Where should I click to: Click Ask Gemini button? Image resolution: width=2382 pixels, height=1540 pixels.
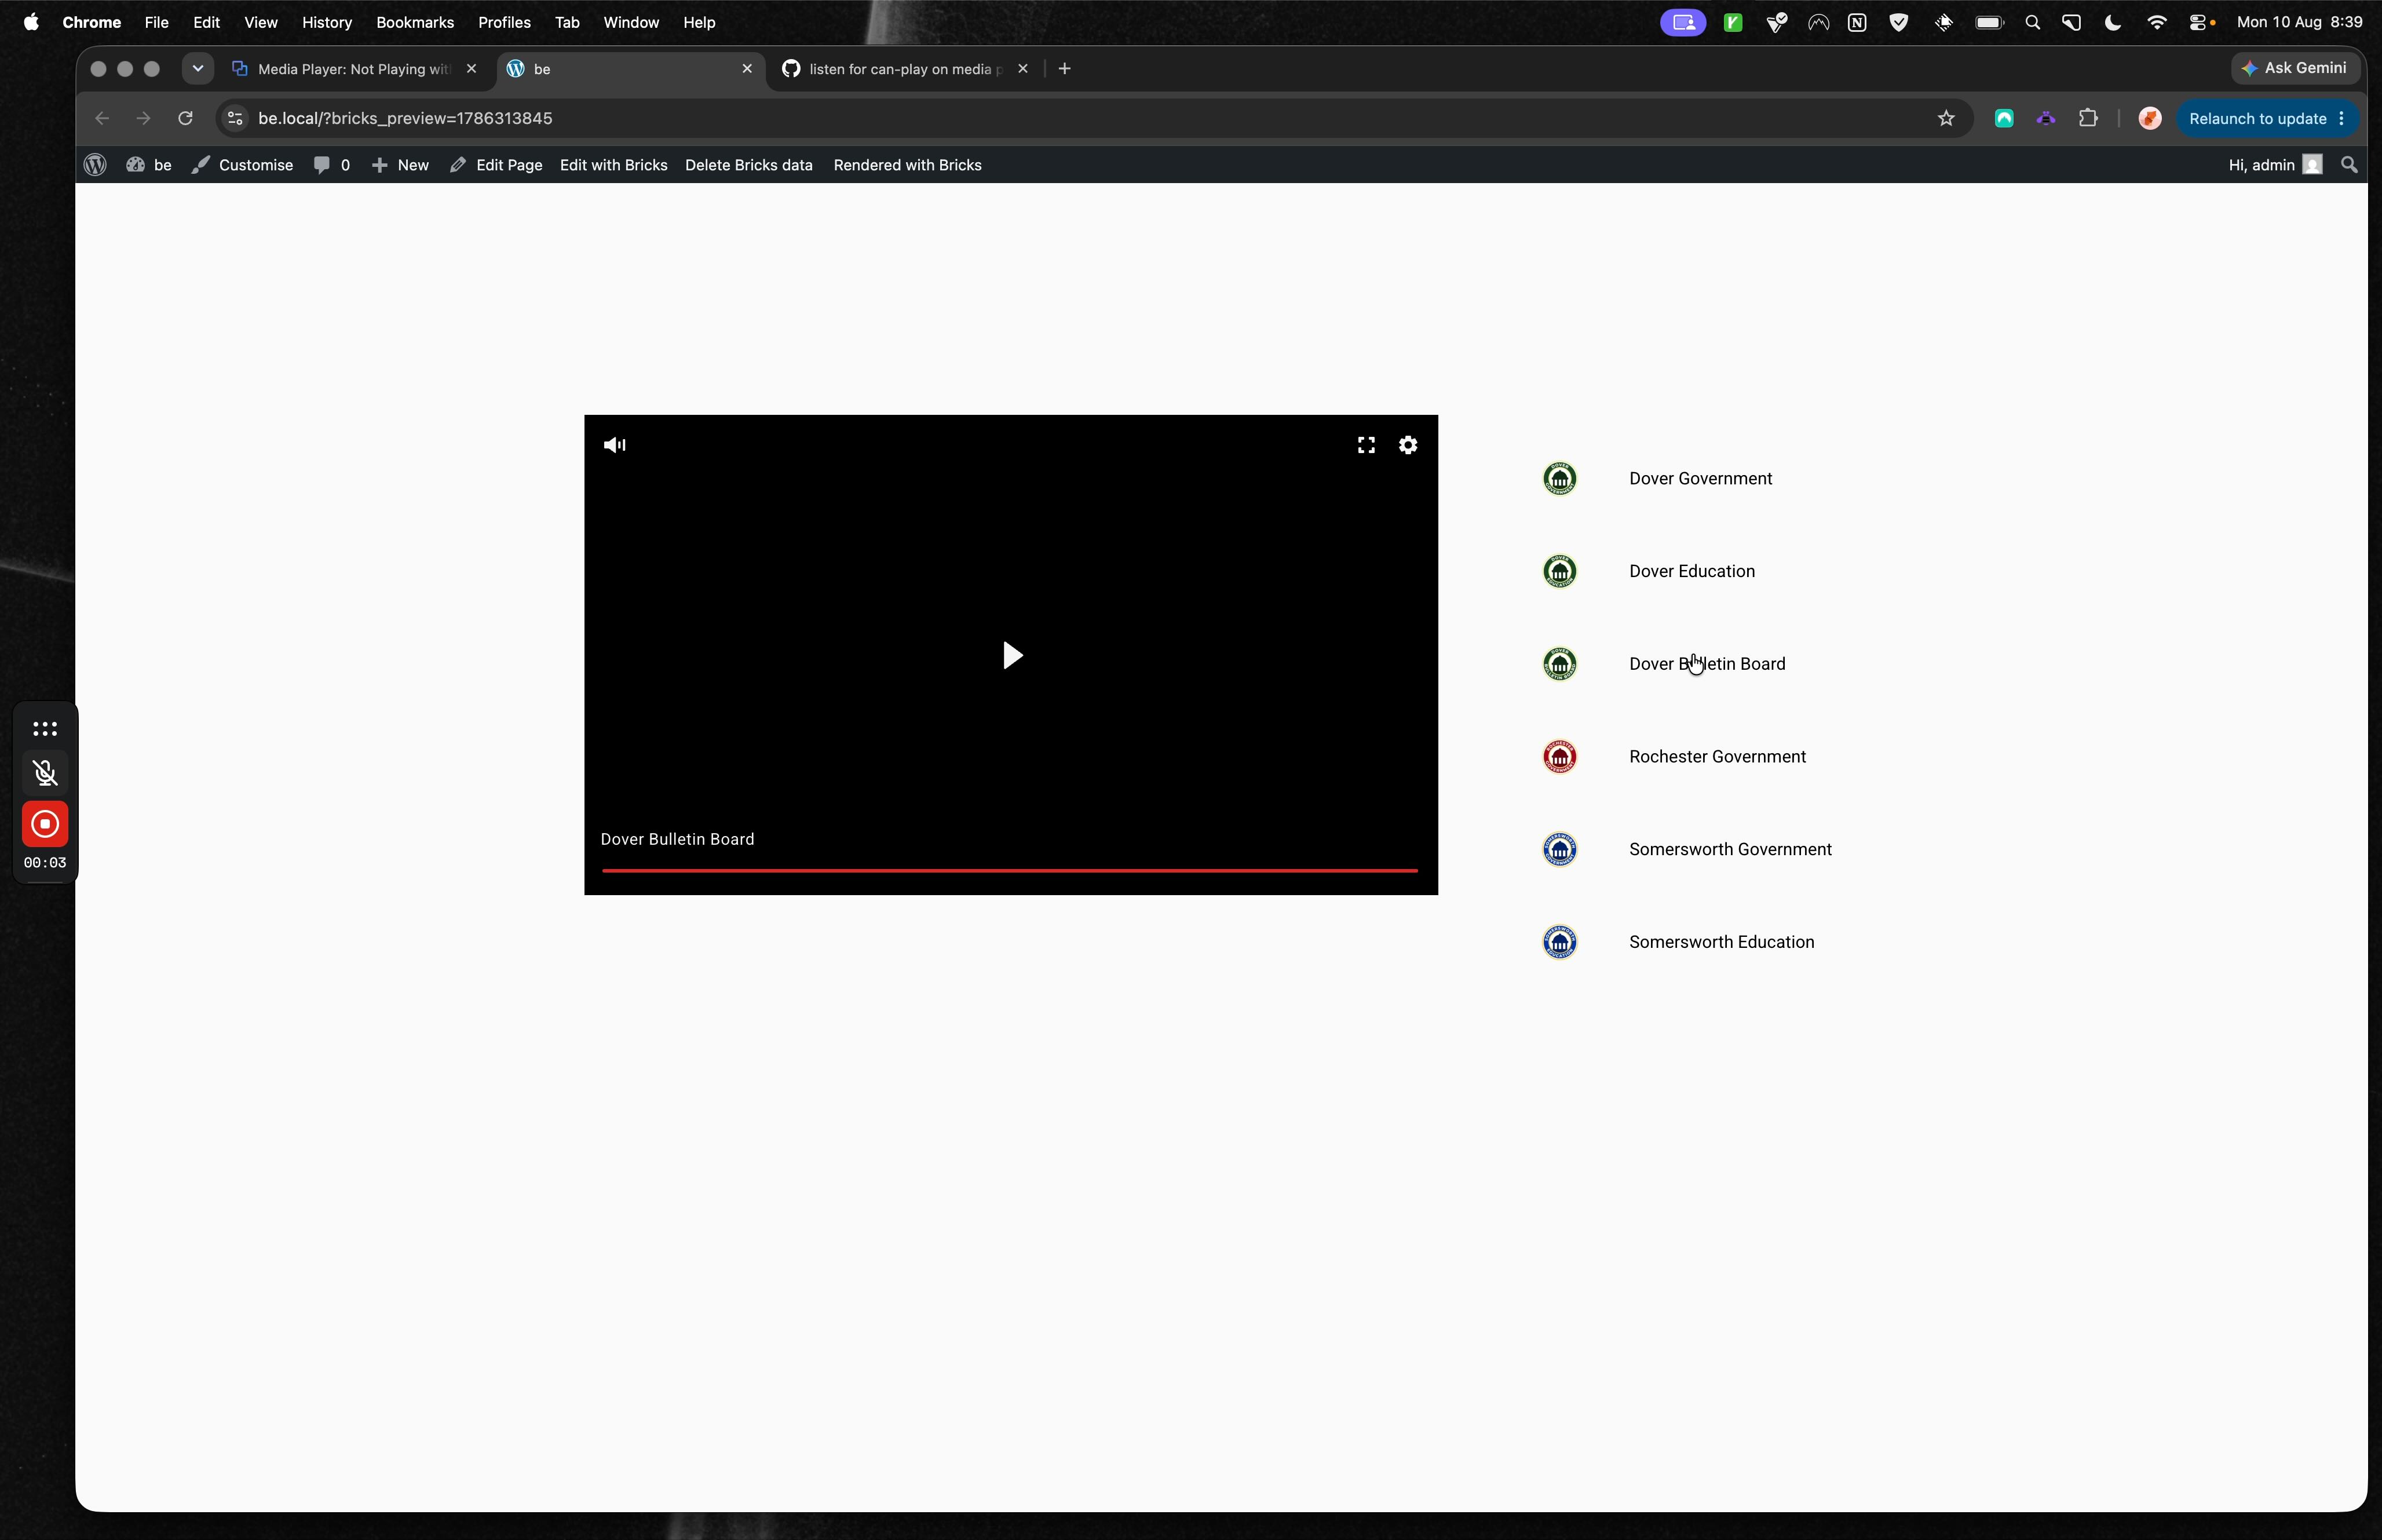pyautogui.click(x=2294, y=68)
